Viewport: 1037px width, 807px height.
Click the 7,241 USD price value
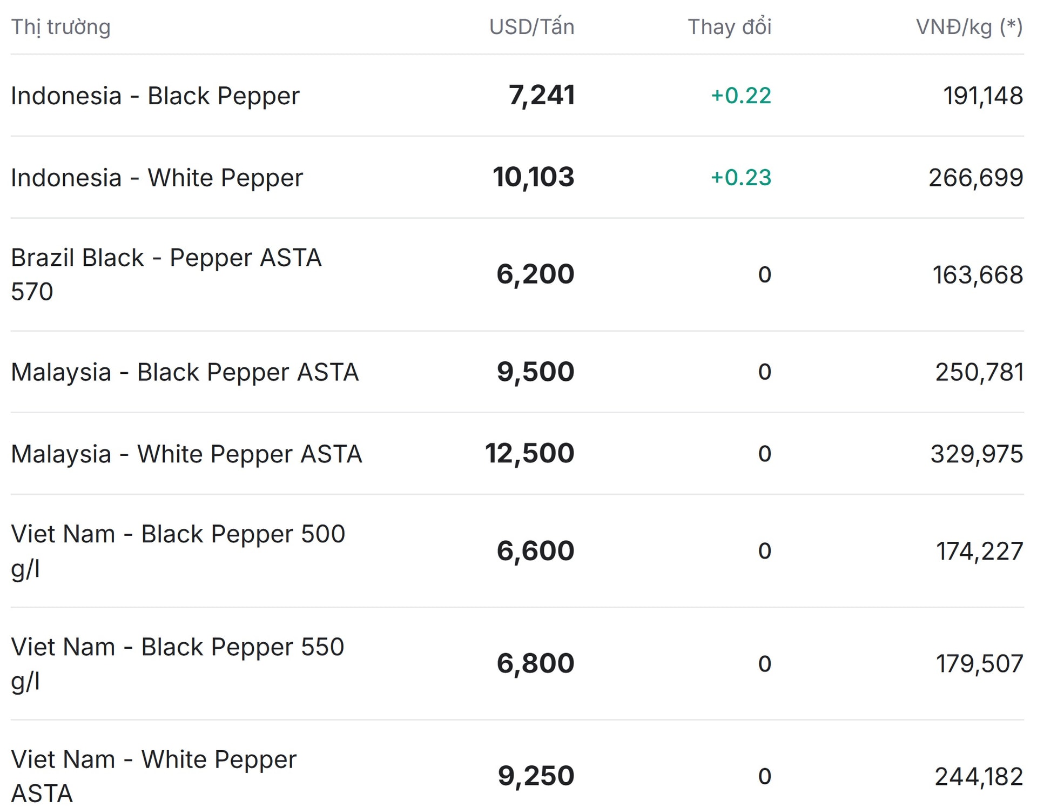tap(541, 96)
